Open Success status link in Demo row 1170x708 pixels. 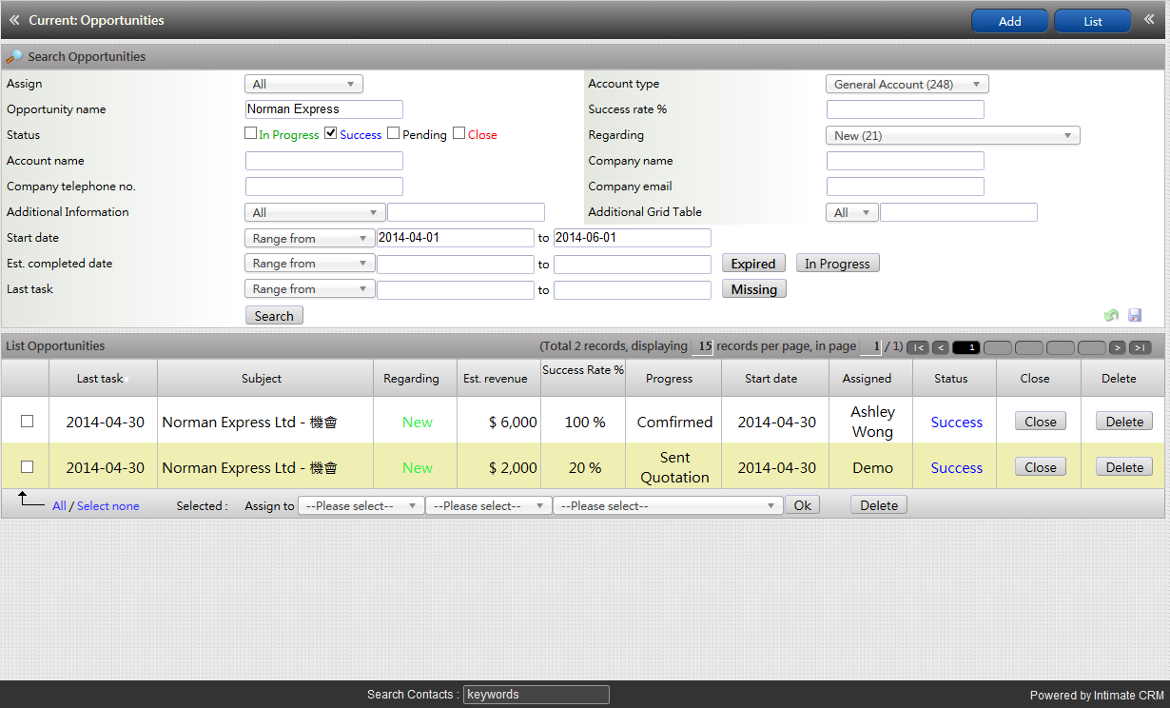957,467
